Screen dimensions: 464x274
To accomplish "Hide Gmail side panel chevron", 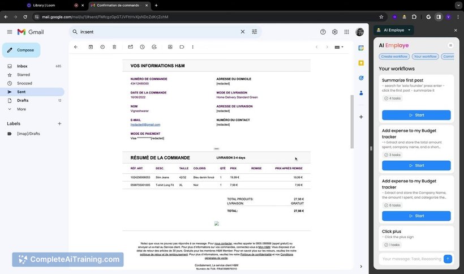I will [361, 267].
